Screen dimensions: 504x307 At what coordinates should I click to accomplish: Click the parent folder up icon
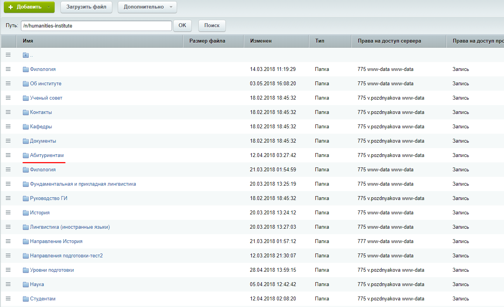coord(26,55)
